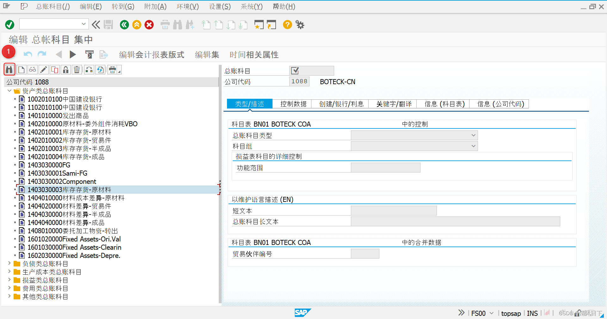Click the binoculars Find icon in the top toolbar
Viewport: 607px width, 319px height.
[178, 25]
